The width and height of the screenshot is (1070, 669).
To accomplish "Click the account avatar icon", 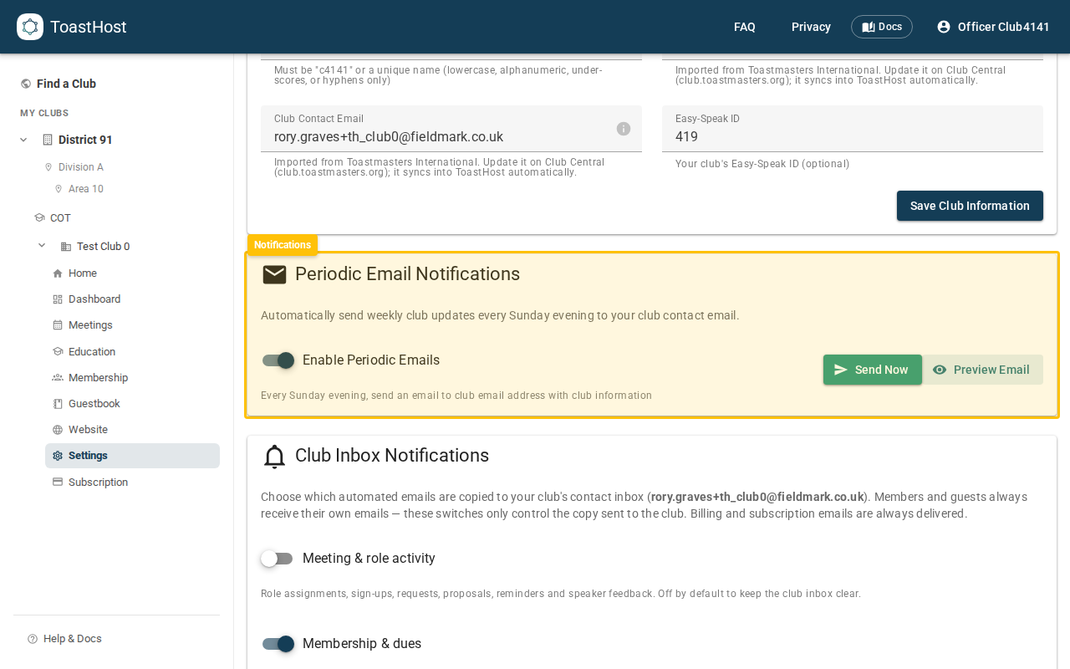I will pyautogui.click(x=944, y=27).
